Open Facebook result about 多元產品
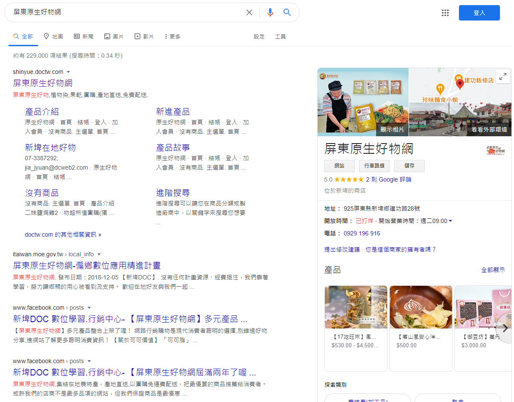 pos(130,319)
